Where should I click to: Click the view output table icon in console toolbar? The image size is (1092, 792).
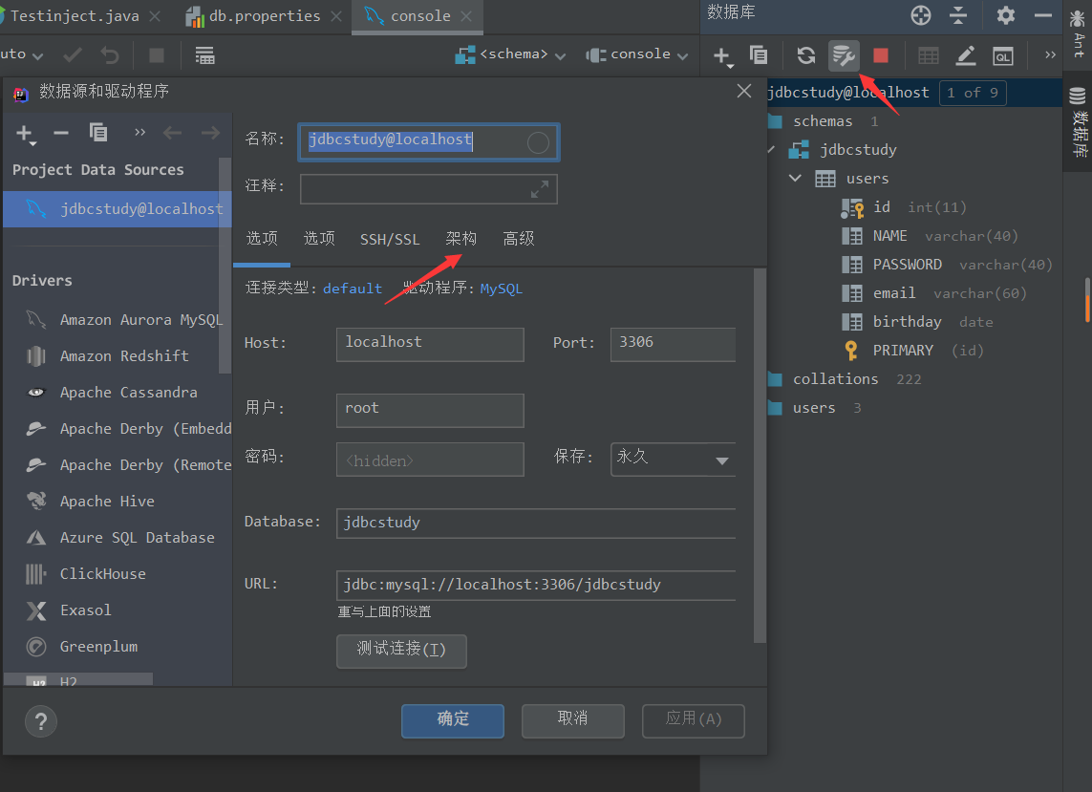[204, 55]
